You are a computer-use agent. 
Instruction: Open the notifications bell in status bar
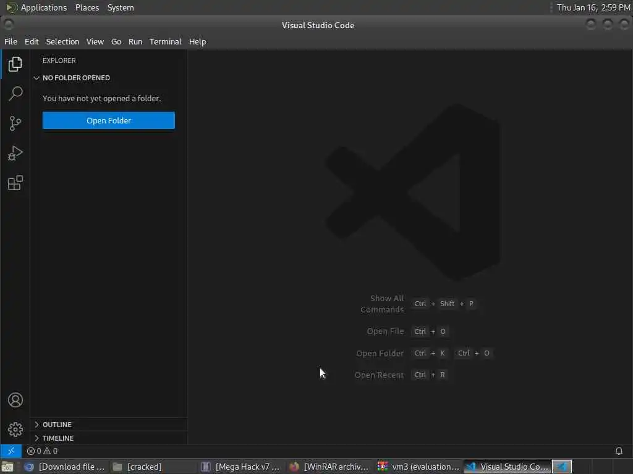[618, 451]
